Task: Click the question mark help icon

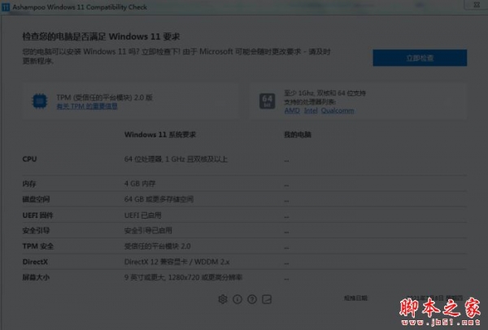Action: pyautogui.click(x=252, y=299)
